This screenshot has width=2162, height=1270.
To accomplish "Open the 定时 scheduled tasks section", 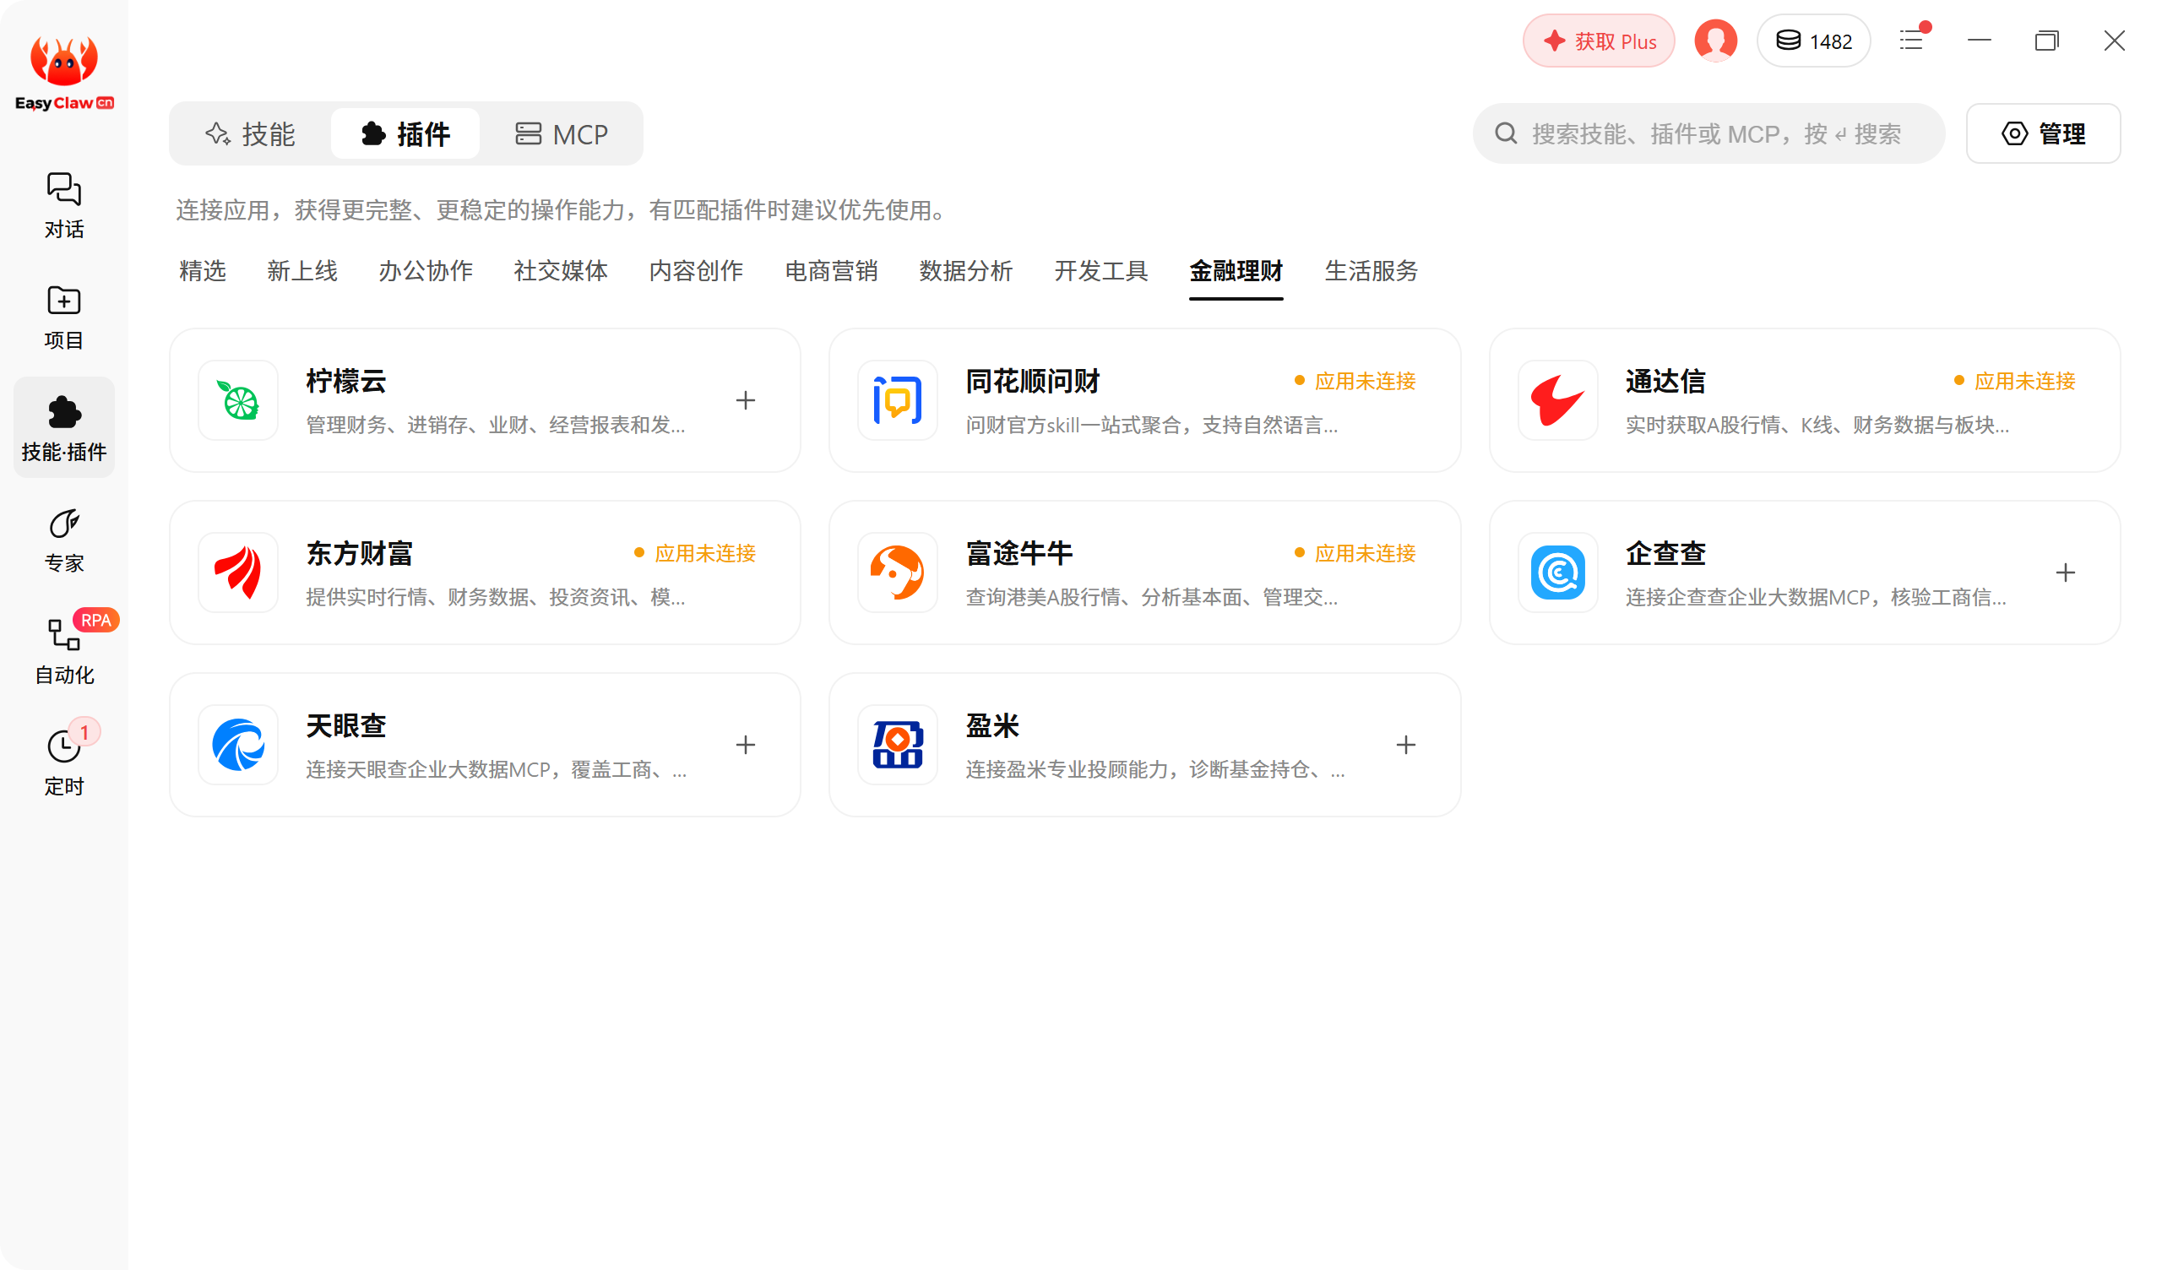I will 64,763.
